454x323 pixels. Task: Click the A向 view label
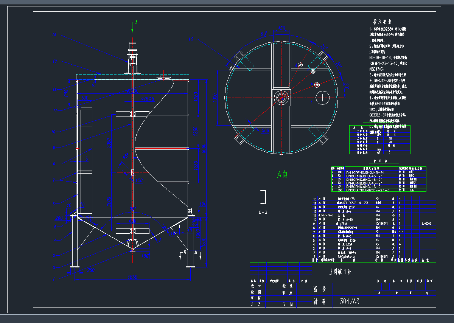[282, 175]
